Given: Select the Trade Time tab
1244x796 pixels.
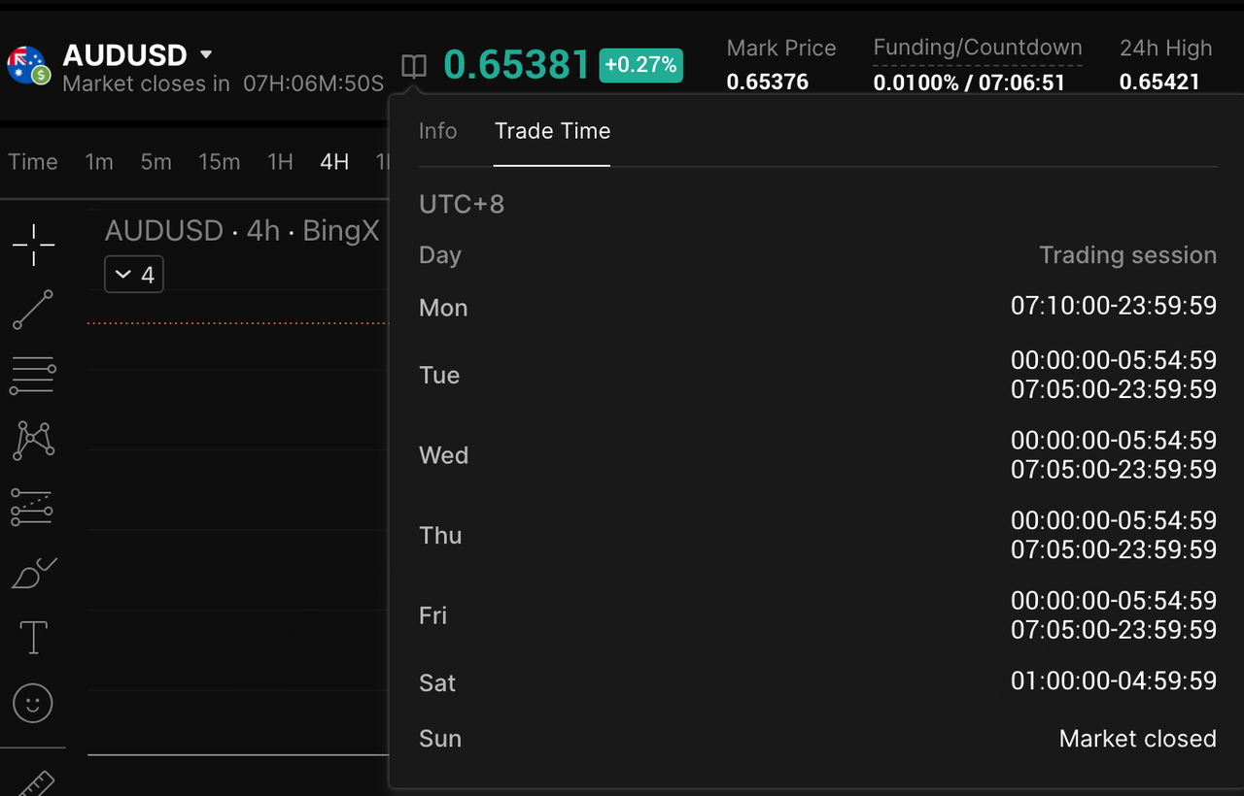Looking at the screenshot, I should tap(552, 131).
